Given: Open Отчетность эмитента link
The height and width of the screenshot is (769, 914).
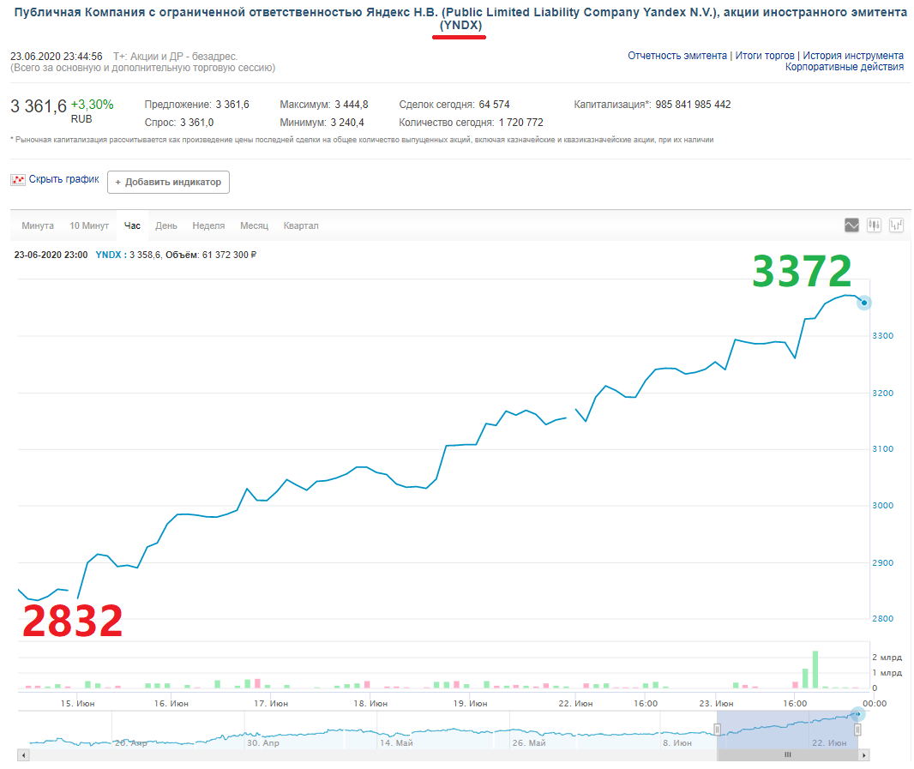Looking at the screenshot, I should (x=677, y=56).
